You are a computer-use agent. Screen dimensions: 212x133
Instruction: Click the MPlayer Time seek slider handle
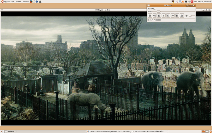[159, 11]
